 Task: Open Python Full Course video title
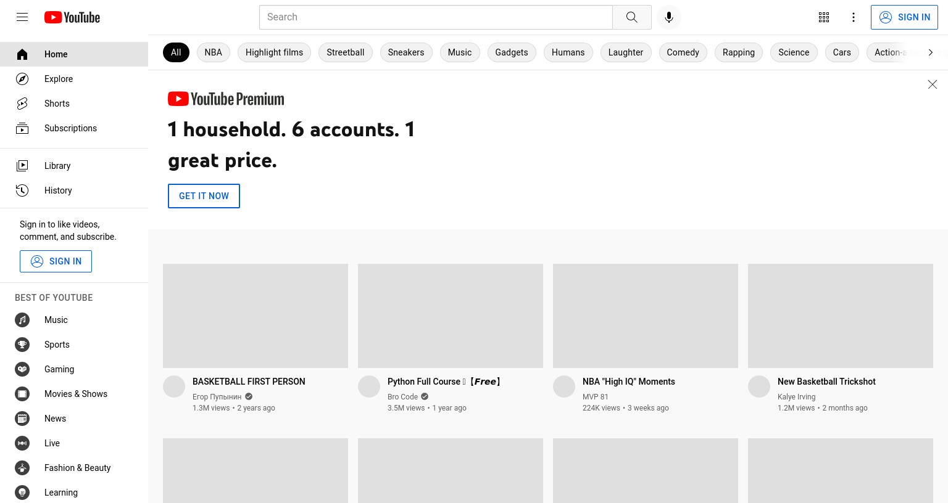(x=444, y=382)
